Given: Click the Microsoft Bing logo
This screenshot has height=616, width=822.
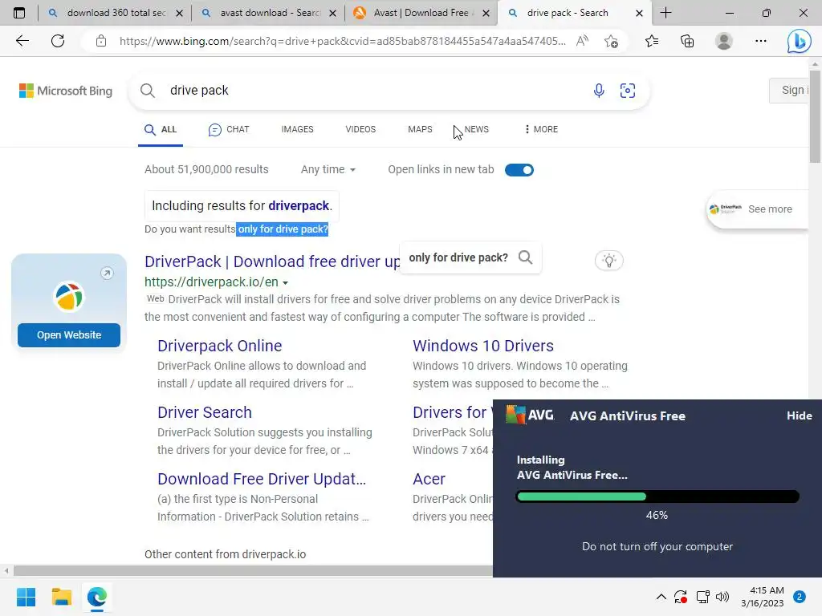Looking at the screenshot, I should coord(66,91).
